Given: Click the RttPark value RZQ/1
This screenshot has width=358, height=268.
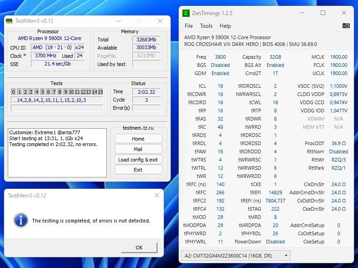Looking at the screenshot, I should [338, 168].
